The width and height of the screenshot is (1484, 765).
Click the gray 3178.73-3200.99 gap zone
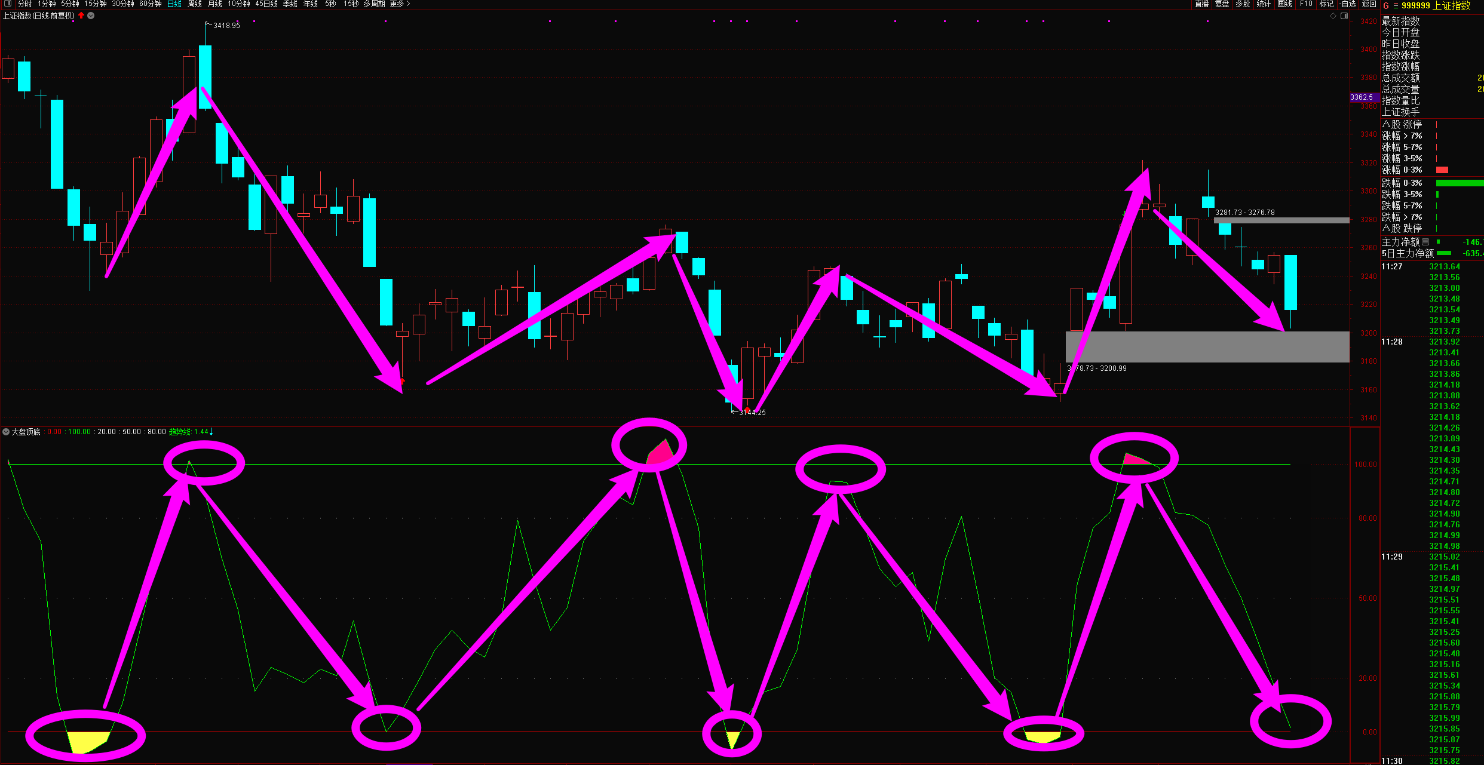point(1207,347)
